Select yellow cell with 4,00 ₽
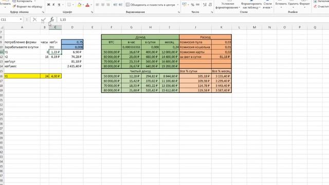Viewport: 329px width, 185px height. 55,76
